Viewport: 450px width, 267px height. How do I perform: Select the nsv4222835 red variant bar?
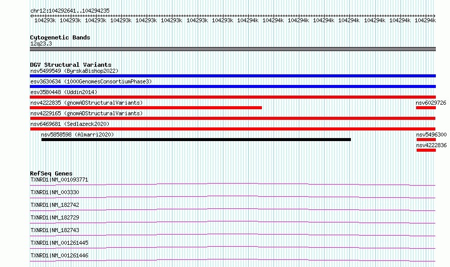coord(146,108)
